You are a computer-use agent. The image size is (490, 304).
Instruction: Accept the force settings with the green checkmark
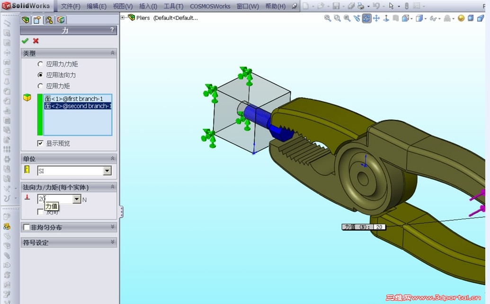point(25,41)
